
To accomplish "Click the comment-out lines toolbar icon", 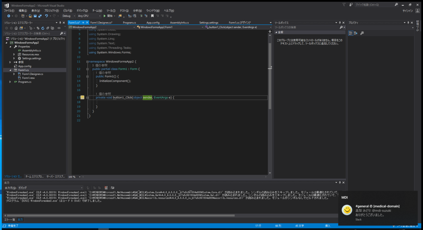I will (x=141, y=16).
